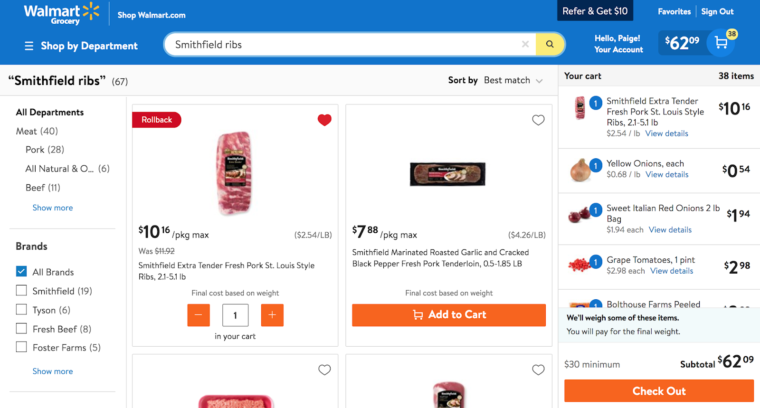
Task: View details for Yellow Onions in cart
Action: pyautogui.click(x=667, y=174)
